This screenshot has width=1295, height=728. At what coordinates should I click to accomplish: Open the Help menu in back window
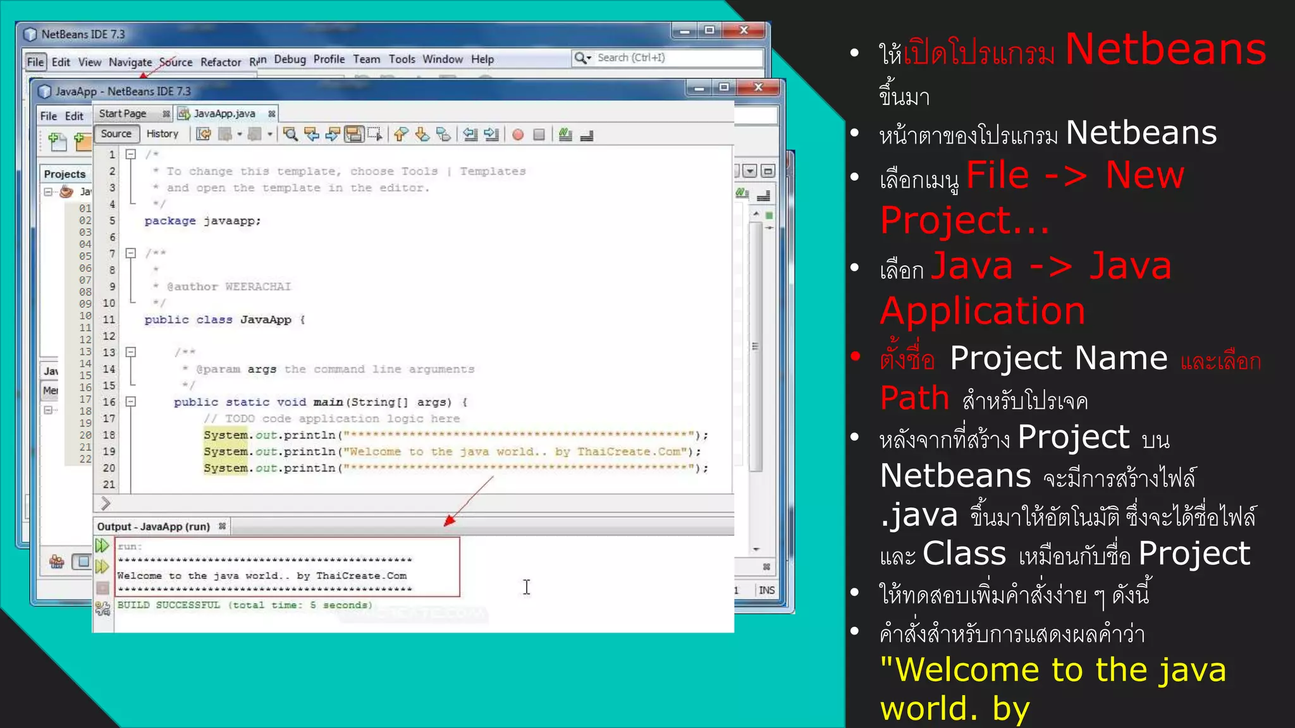tap(482, 59)
